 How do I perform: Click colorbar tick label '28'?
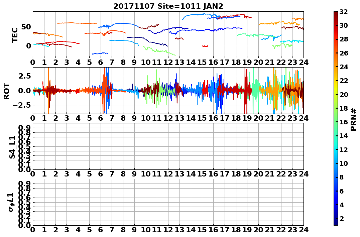tap(344, 39)
